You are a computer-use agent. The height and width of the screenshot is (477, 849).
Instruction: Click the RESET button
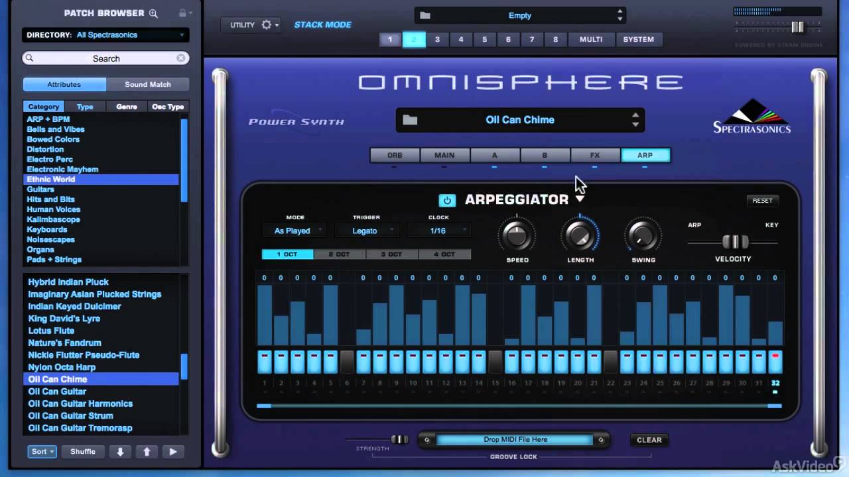[763, 200]
